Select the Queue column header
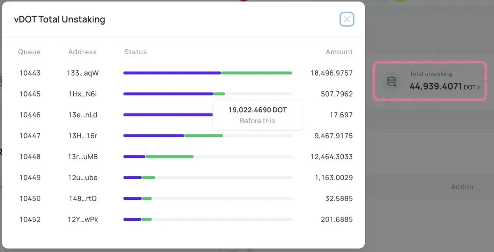Viewport: 494px width, 252px height. [x=29, y=52]
